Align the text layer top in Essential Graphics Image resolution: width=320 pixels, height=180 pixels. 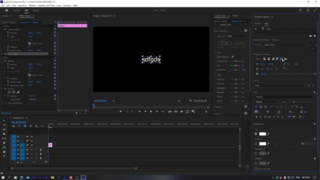click(x=277, y=59)
